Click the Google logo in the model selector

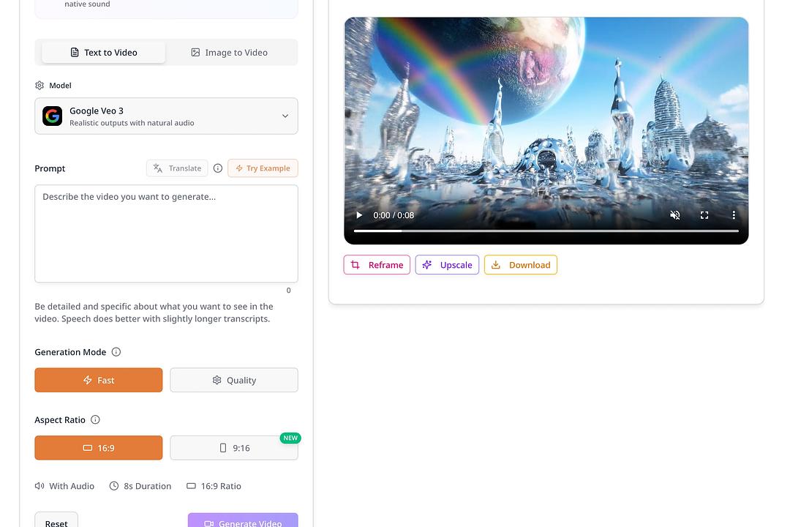[x=52, y=116]
